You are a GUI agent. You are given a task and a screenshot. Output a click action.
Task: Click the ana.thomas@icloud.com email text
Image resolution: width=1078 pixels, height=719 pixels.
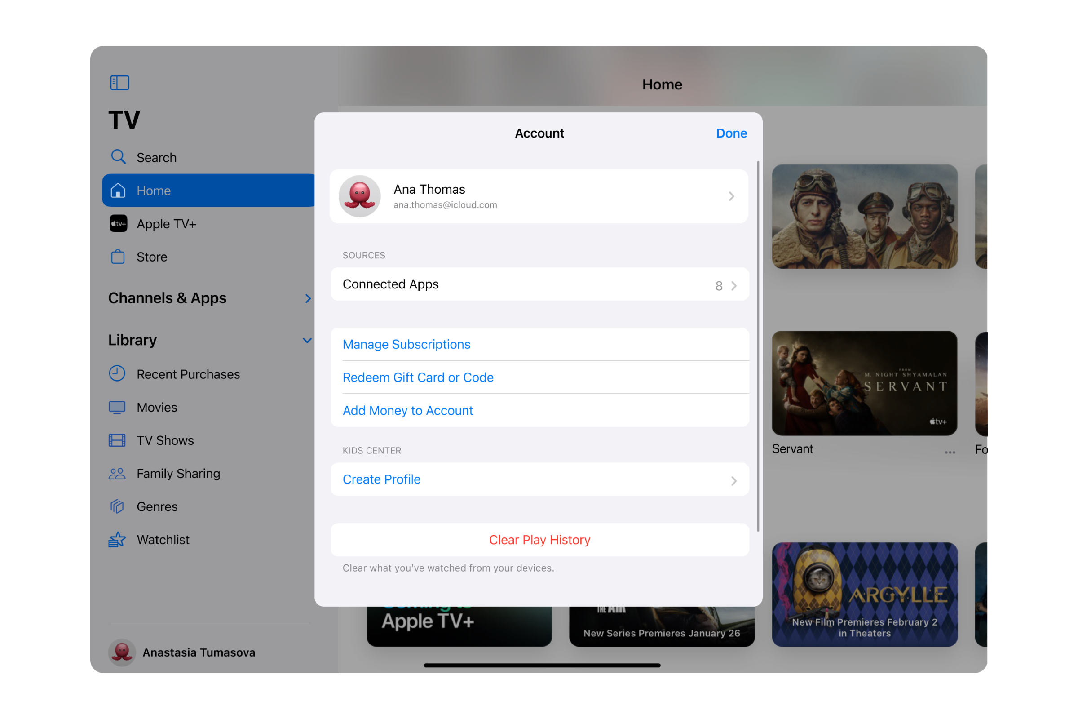point(445,205)
